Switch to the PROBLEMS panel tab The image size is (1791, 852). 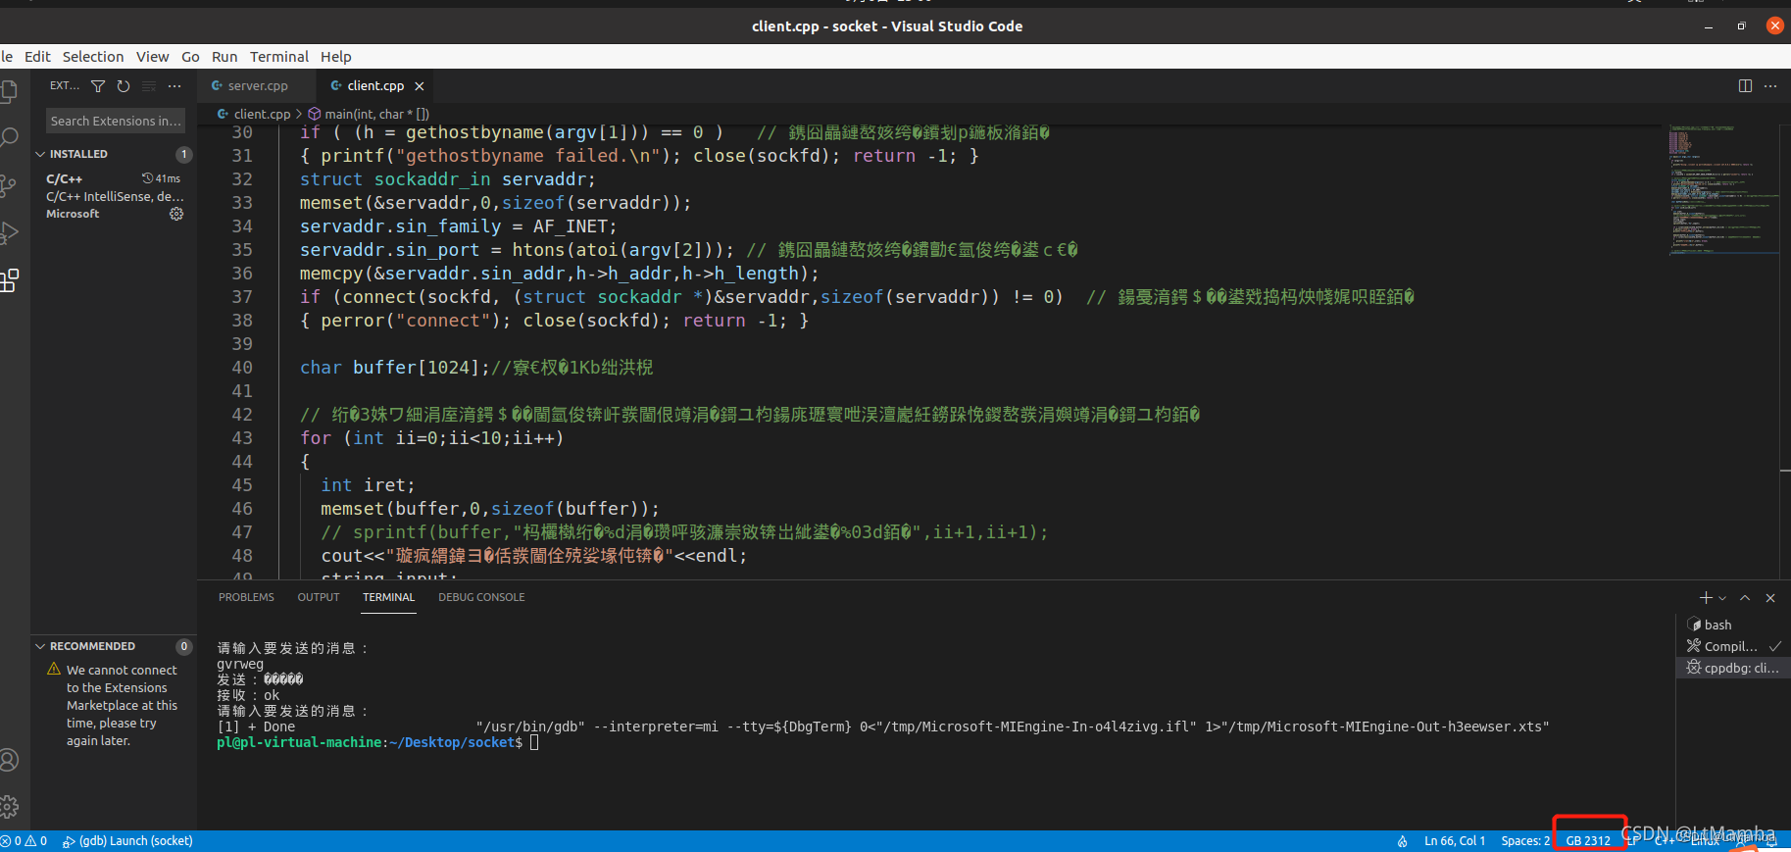(246, 597)
